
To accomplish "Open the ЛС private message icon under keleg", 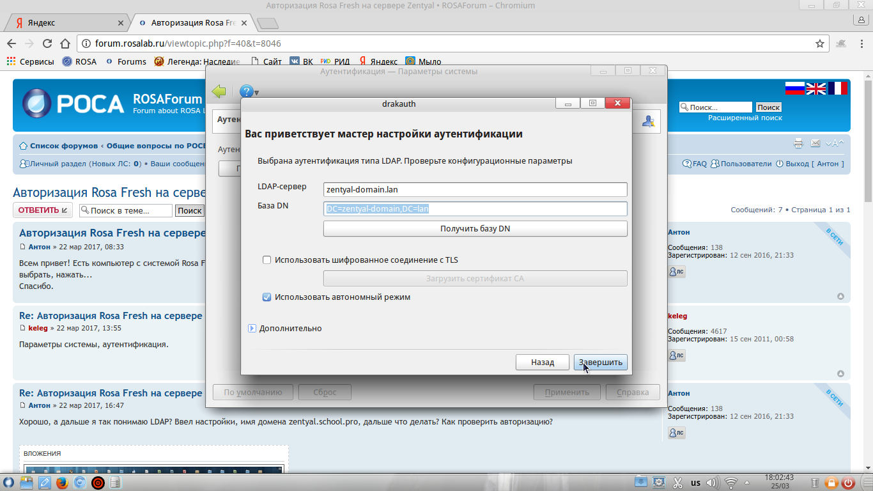I will 677,355.
